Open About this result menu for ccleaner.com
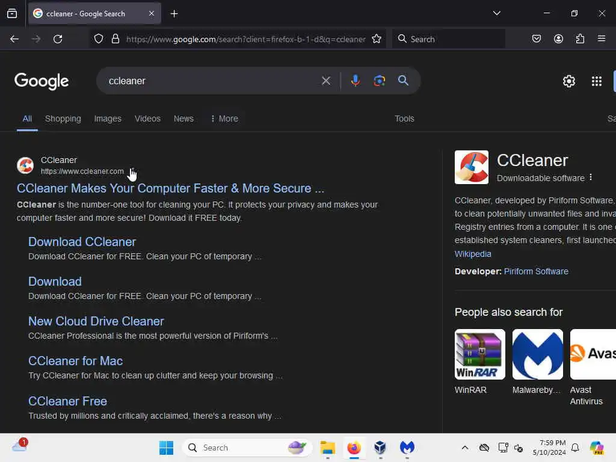The height and width of the screenshot is (462, 616). [132, 171]
